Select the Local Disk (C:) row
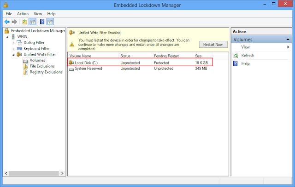This screenshot has width=295, height=187. [x=140, y=62]
